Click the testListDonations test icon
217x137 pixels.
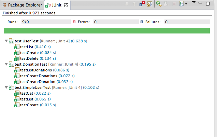click(x=17, y=70)
